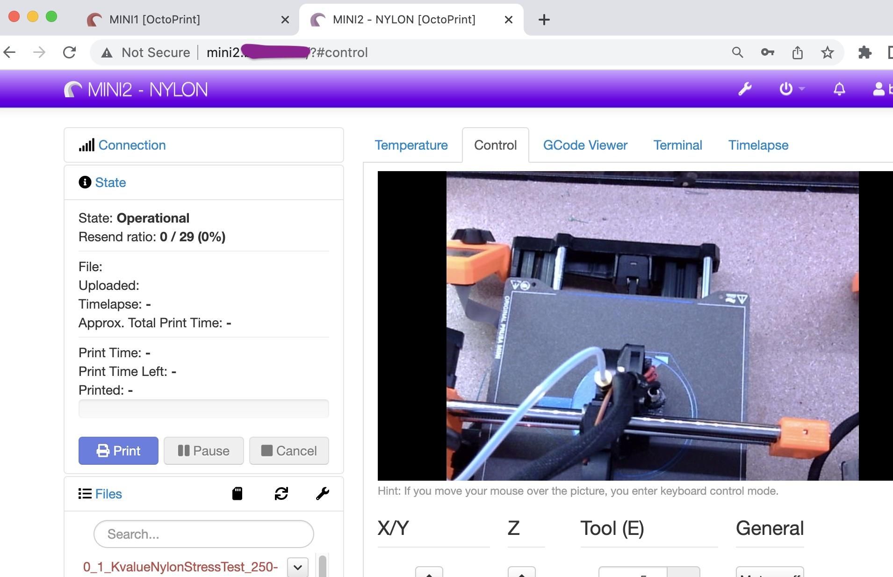Click the Print button
Screen dimensions: 893x577
118,450
